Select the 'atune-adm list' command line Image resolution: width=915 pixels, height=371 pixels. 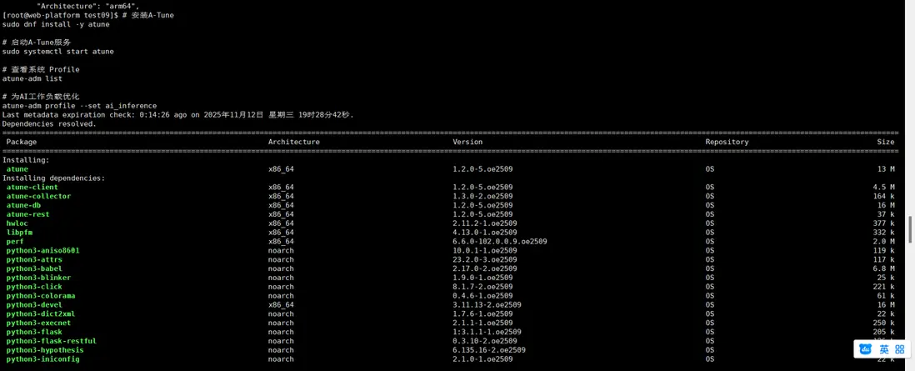coord(32,78)
